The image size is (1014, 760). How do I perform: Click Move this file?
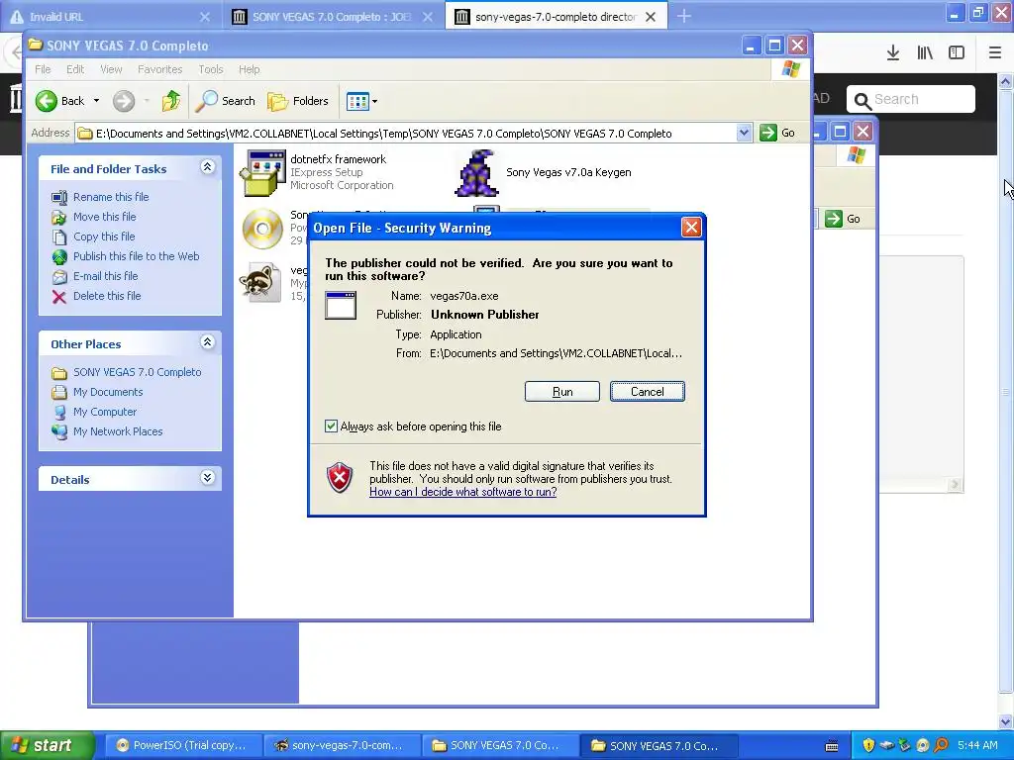pyautogui.click(x=104, y=217)
